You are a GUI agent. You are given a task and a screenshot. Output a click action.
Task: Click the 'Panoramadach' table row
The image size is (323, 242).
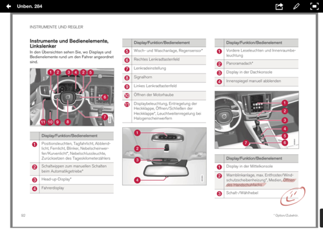(256, 64)
